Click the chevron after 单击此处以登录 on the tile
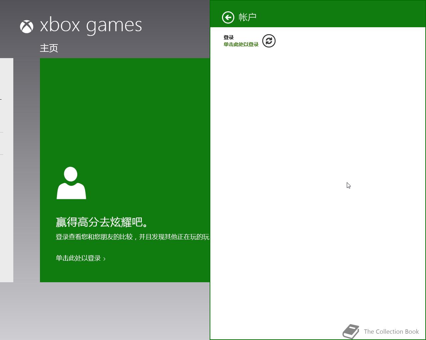The width and height of the screenshot is (426, 340). pos(105,259)
